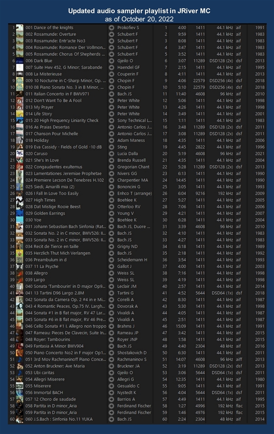Click arrow icon beside Caruso
The width and height of the screenshot is (274, 434).
(111, 153)
